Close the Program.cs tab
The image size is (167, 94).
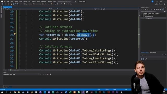click(x=11, y=7)
